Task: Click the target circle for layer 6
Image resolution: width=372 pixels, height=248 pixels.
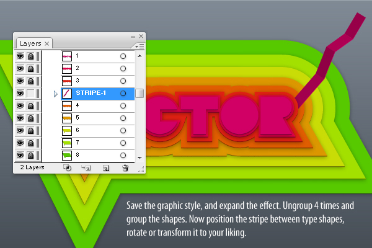Action: [123, 131]
